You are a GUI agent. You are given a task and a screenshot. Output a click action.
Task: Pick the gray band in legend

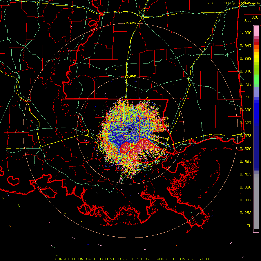point(256,202)
